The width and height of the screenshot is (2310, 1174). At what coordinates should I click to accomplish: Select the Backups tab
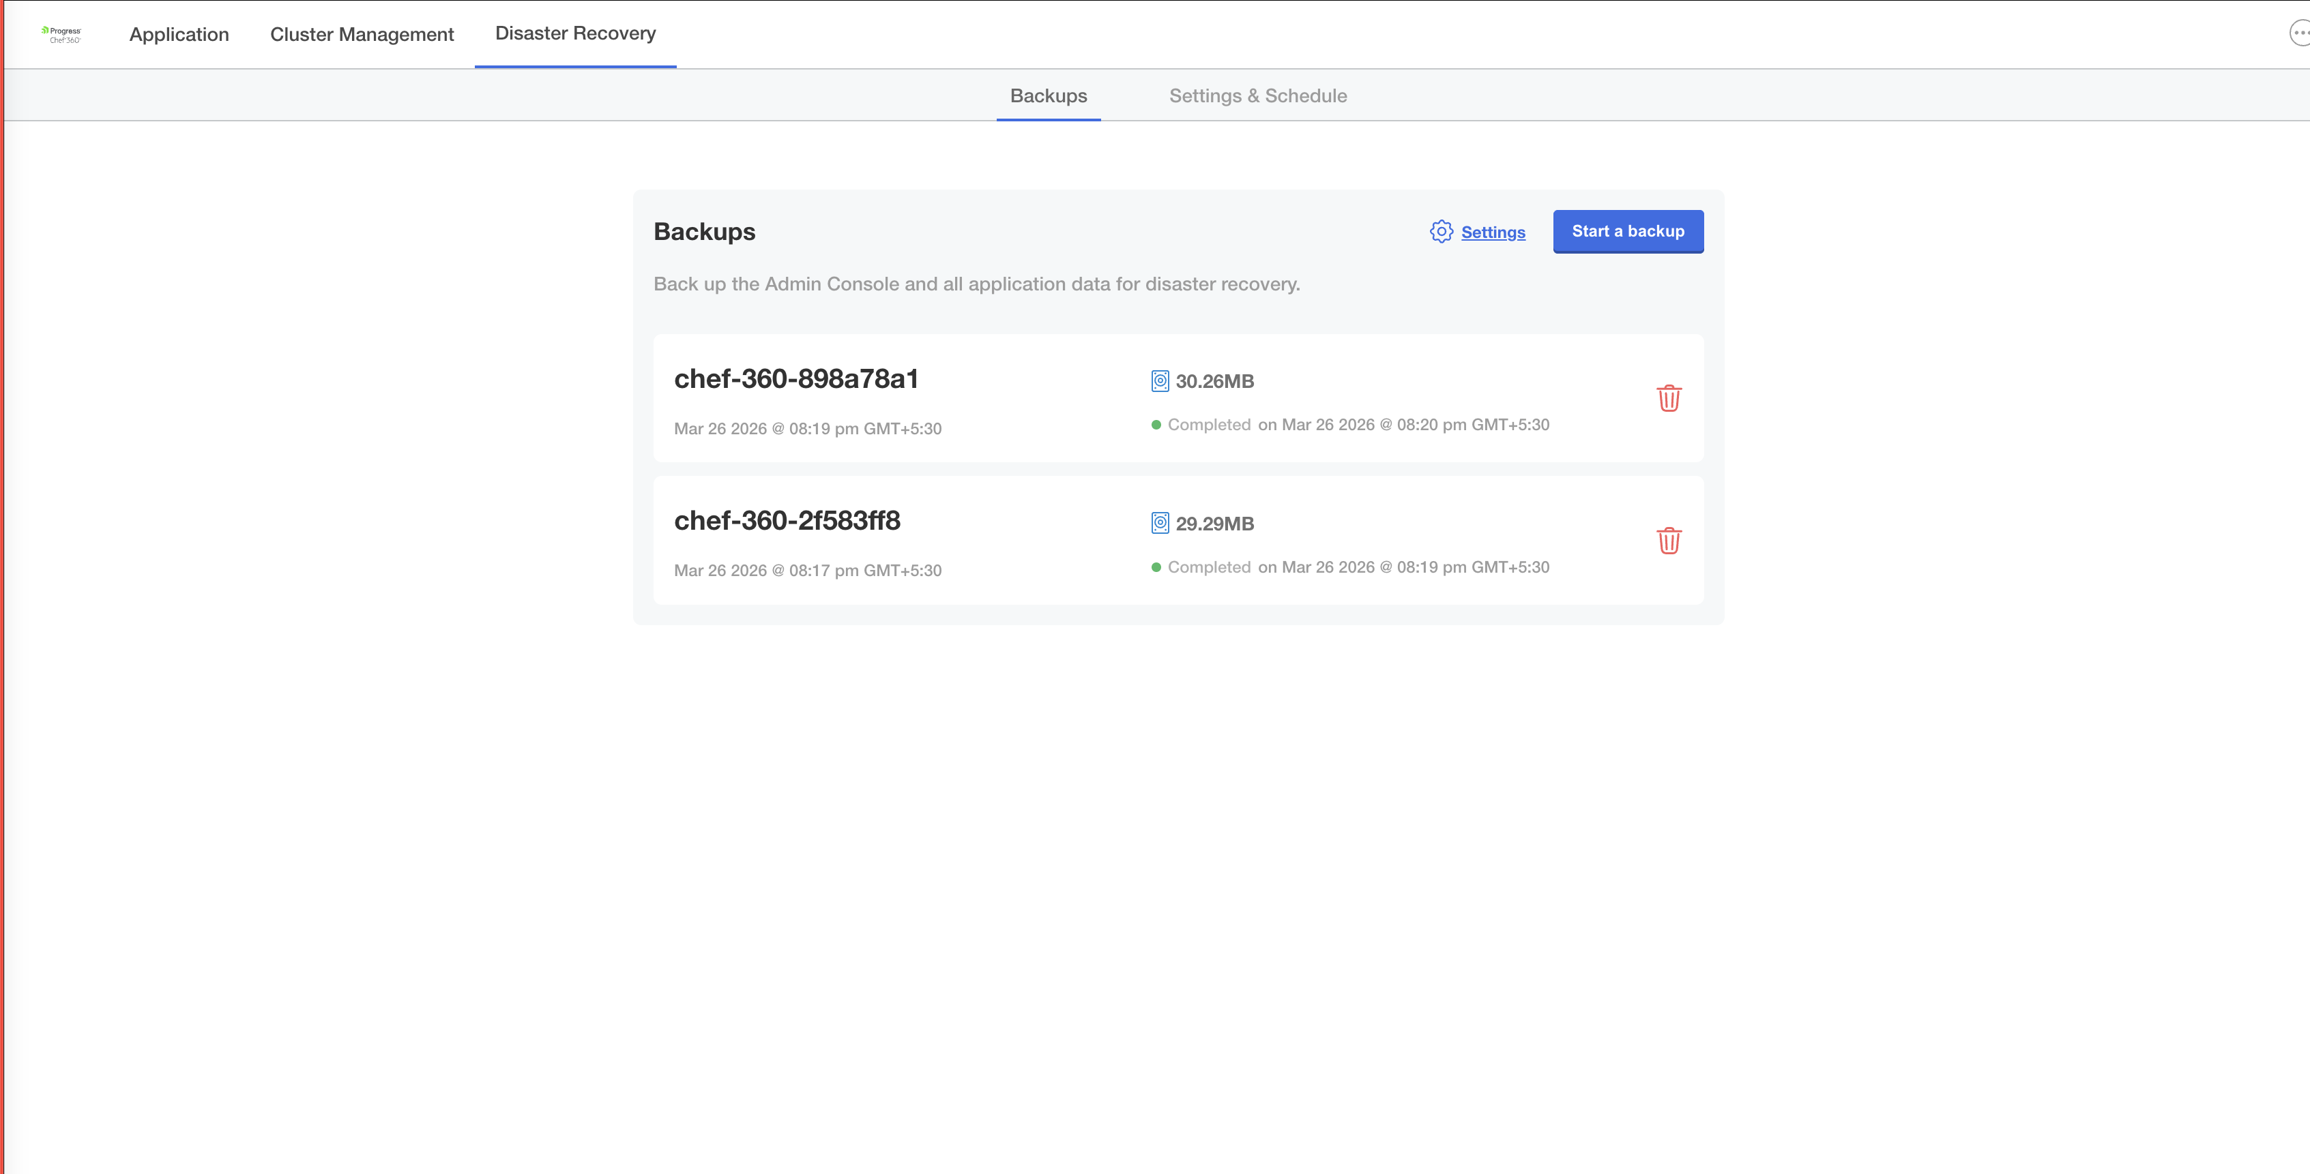[1049, 95]
